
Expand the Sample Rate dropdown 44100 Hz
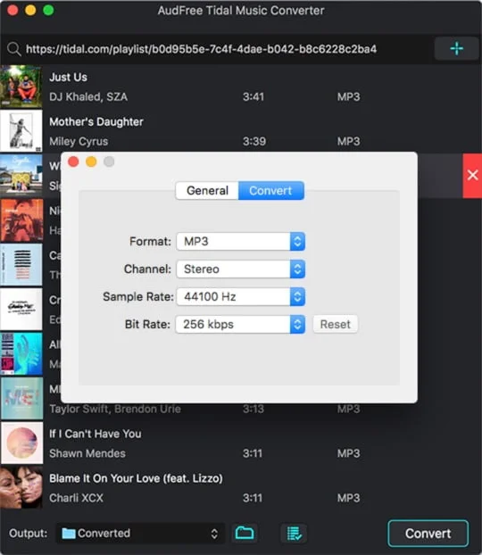coord(240,296)
